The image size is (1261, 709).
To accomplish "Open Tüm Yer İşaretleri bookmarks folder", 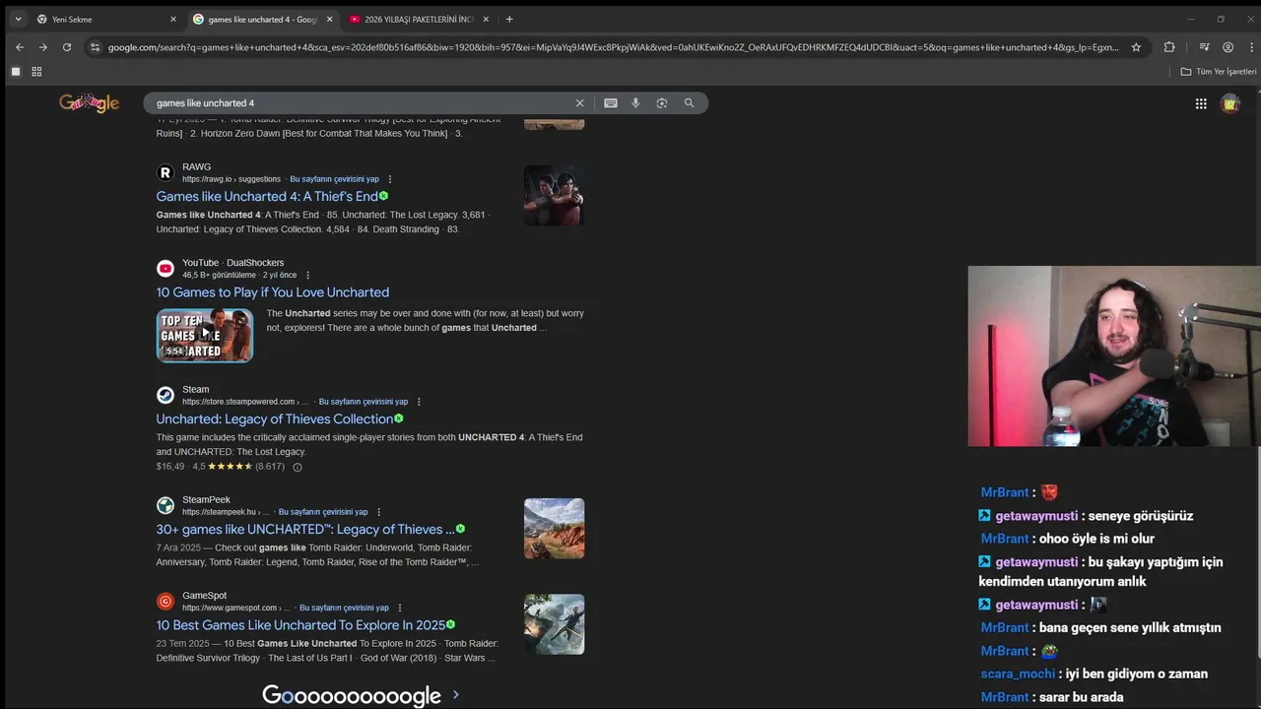I will (1219, 72).
